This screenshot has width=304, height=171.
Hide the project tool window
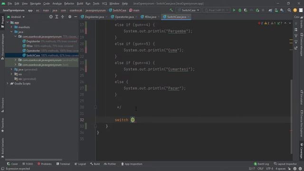(x=76, y=17)
